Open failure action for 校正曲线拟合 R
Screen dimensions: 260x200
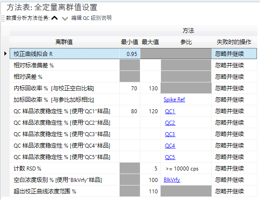pos(234,54)
